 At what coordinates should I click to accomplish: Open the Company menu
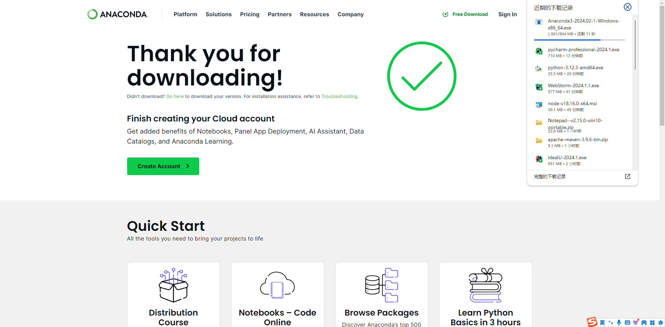(x=351, y=14)
